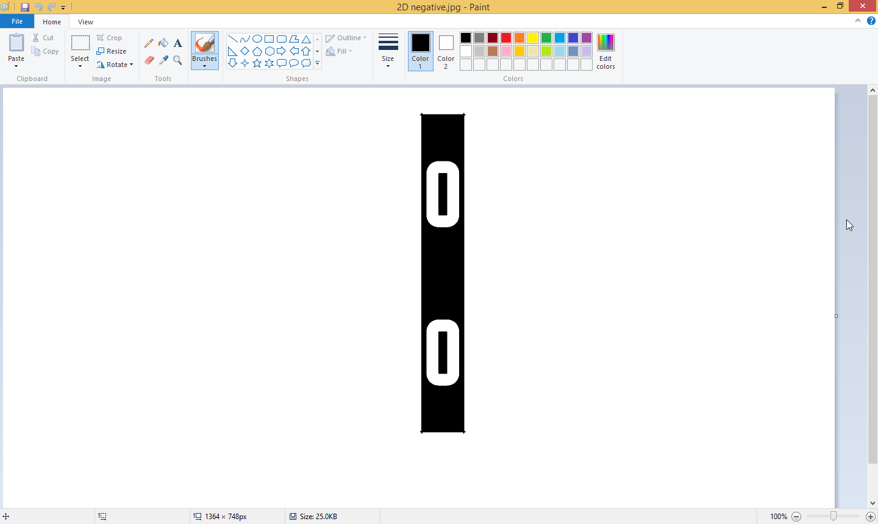Open Edit colors dialog
The height and width of the screenshot is (524, 878).
tap(605, 51)
